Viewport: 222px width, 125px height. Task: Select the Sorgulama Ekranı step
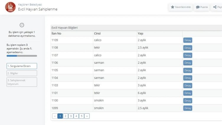coord(22,66)
